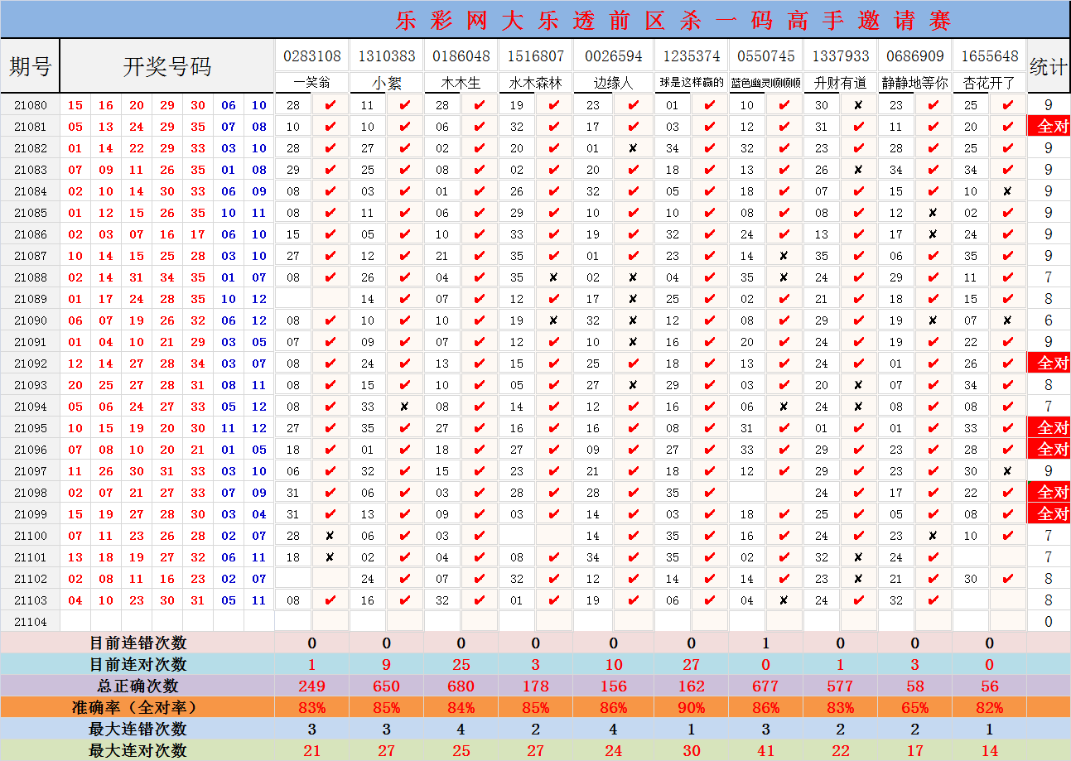Click 全对 cell in row 21099
This screenshot has width=1071, height=761.
click(1049, 514)
